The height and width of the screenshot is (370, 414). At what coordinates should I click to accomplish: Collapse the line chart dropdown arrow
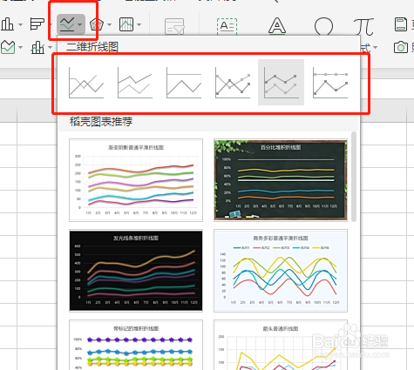click(x=80, y=24)
